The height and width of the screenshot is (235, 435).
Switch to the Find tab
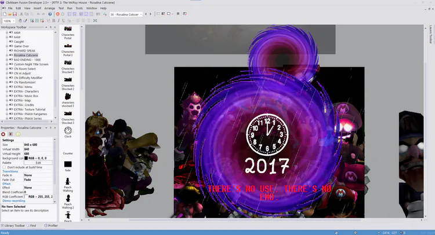tap(31, 226)
